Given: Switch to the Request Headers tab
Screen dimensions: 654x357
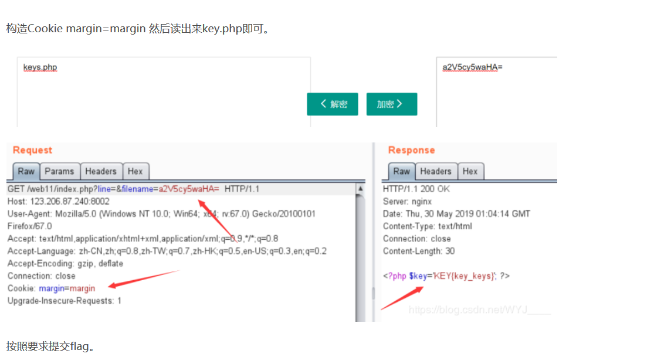Looking at the screenshot, I should point(101,171).
